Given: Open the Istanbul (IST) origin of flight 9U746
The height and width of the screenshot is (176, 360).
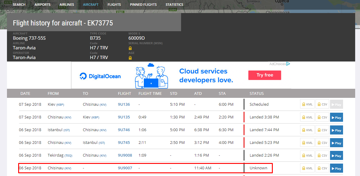Looking at the screenshot, I should 59,130.
